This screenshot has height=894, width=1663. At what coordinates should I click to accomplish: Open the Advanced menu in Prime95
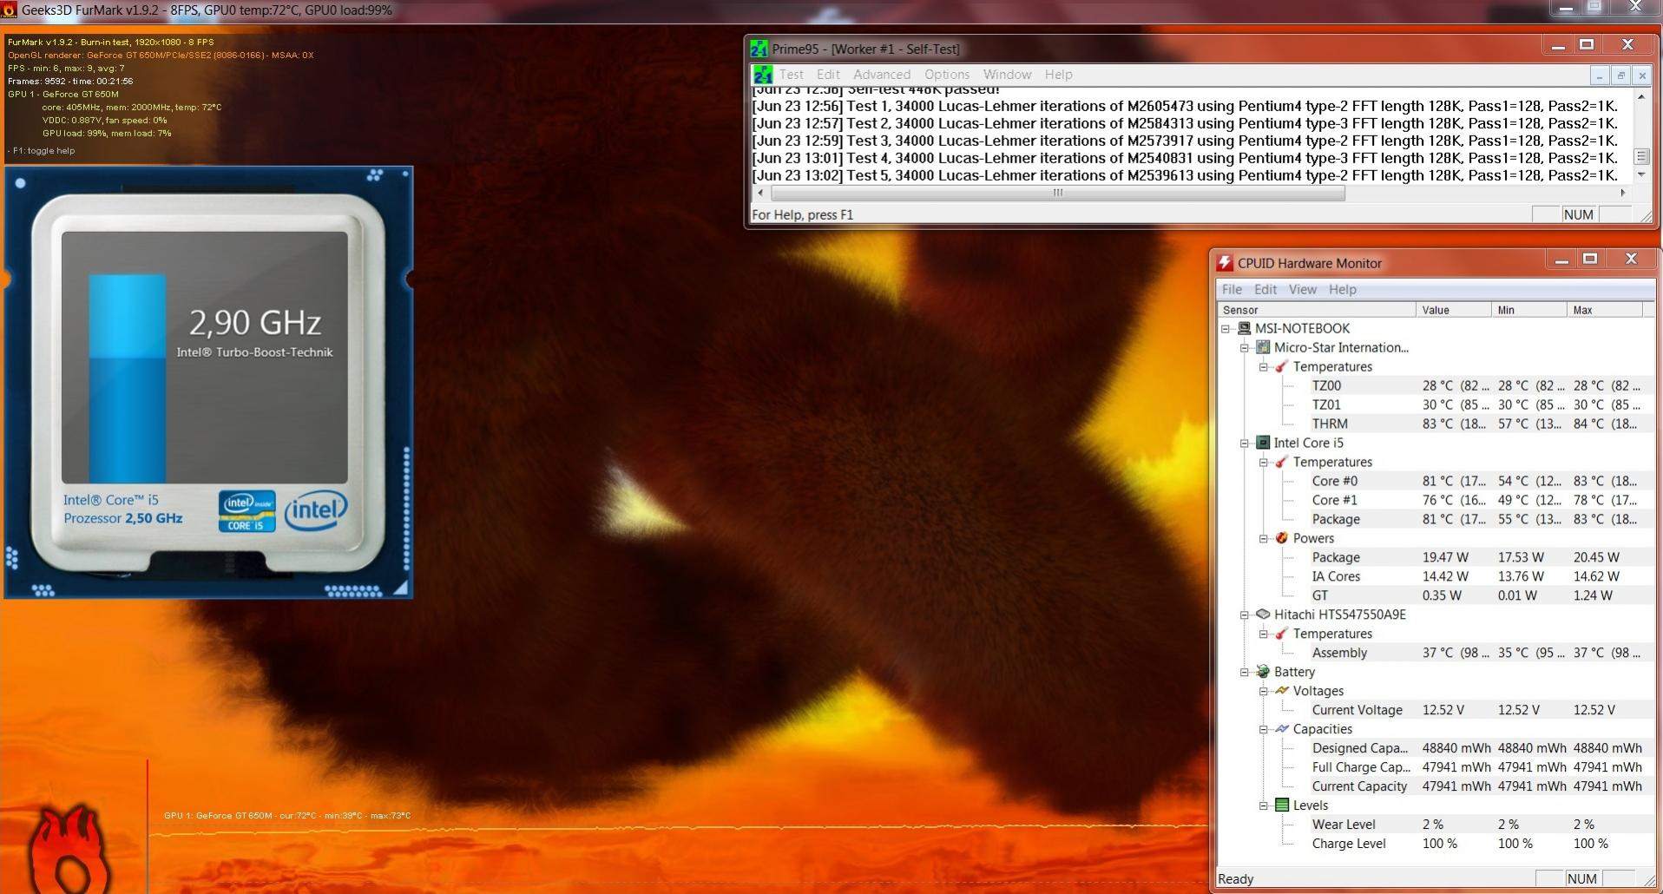pyautogui.click(x=882, y=75)
